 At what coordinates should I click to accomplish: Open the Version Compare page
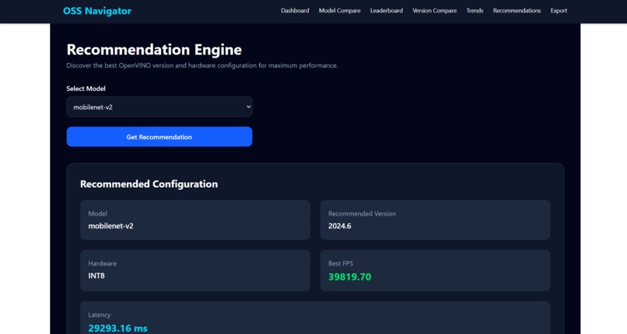click(434, 11)
